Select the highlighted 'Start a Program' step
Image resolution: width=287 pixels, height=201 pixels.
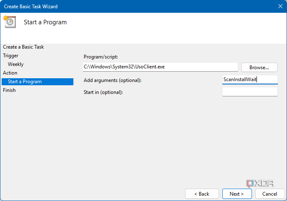(38, 82)
